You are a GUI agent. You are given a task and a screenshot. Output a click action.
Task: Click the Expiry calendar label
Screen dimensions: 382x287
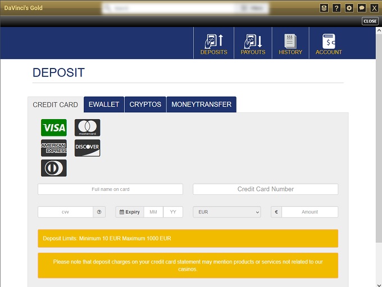point(130,212)
